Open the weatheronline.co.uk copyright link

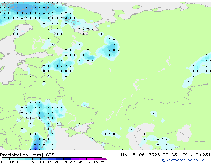(x=183, y=160)
